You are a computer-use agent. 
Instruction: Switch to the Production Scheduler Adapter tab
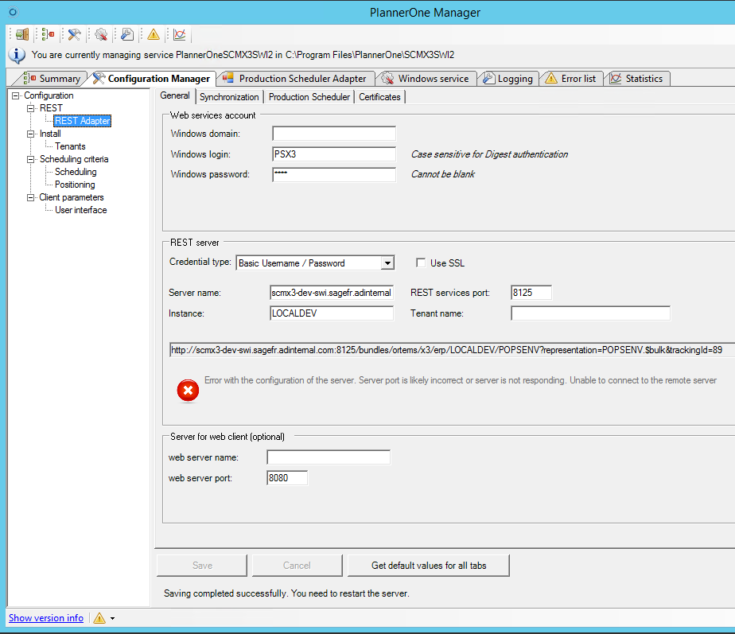(294, 78)
